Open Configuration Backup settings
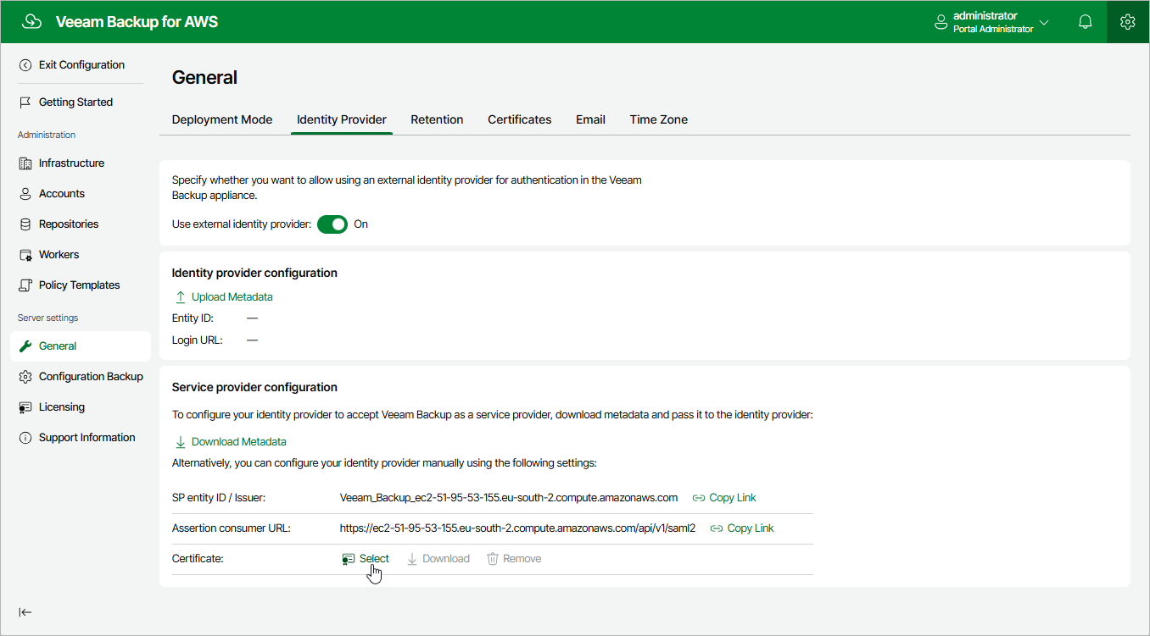 pyautogui.click(x=91, y=377)
